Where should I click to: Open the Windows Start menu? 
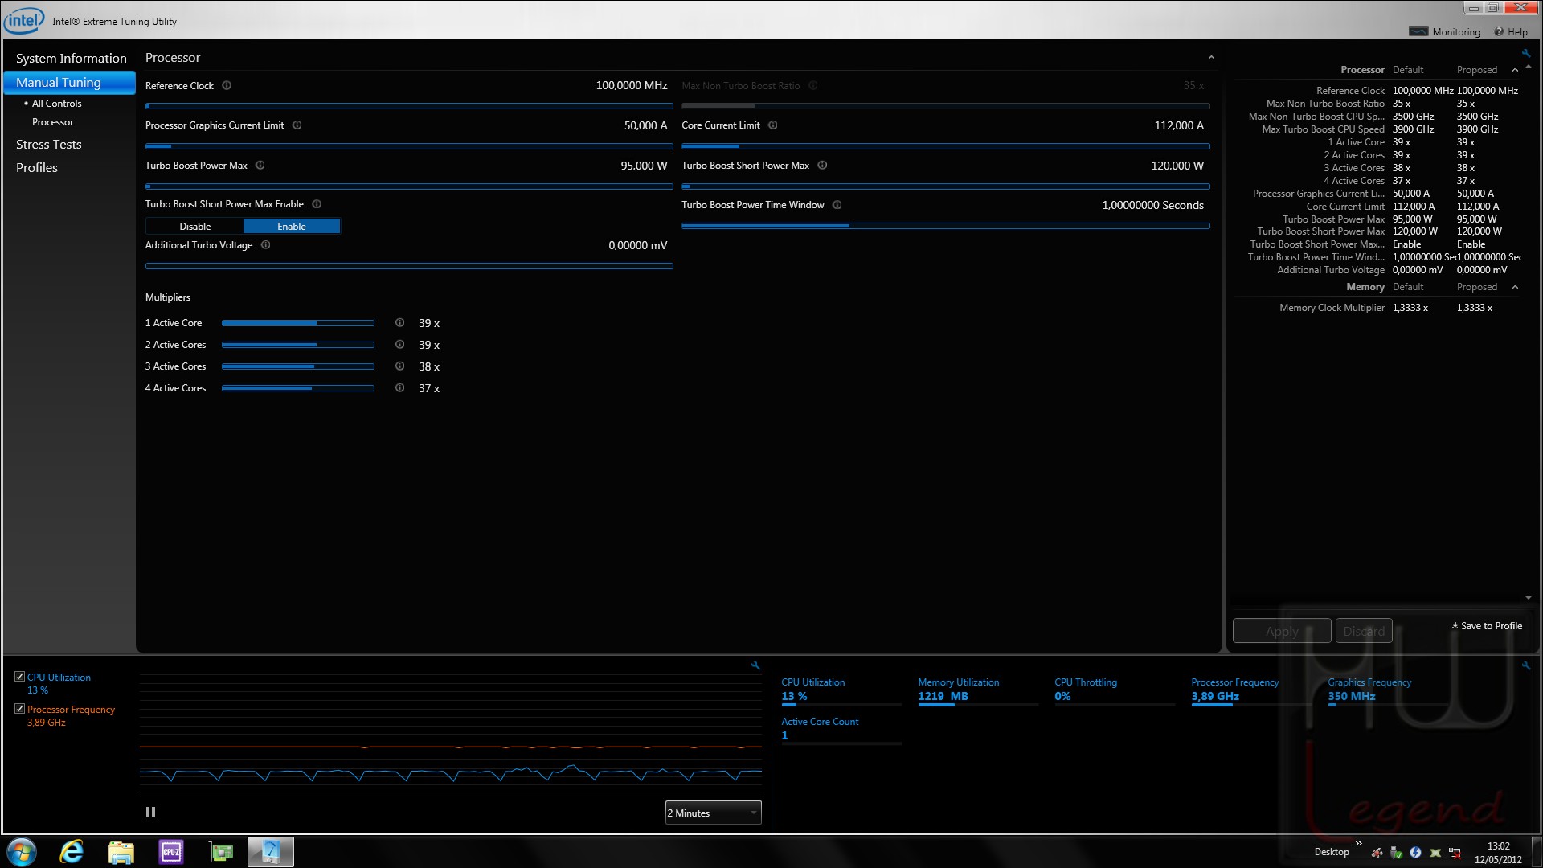click(x=22, y=852)
